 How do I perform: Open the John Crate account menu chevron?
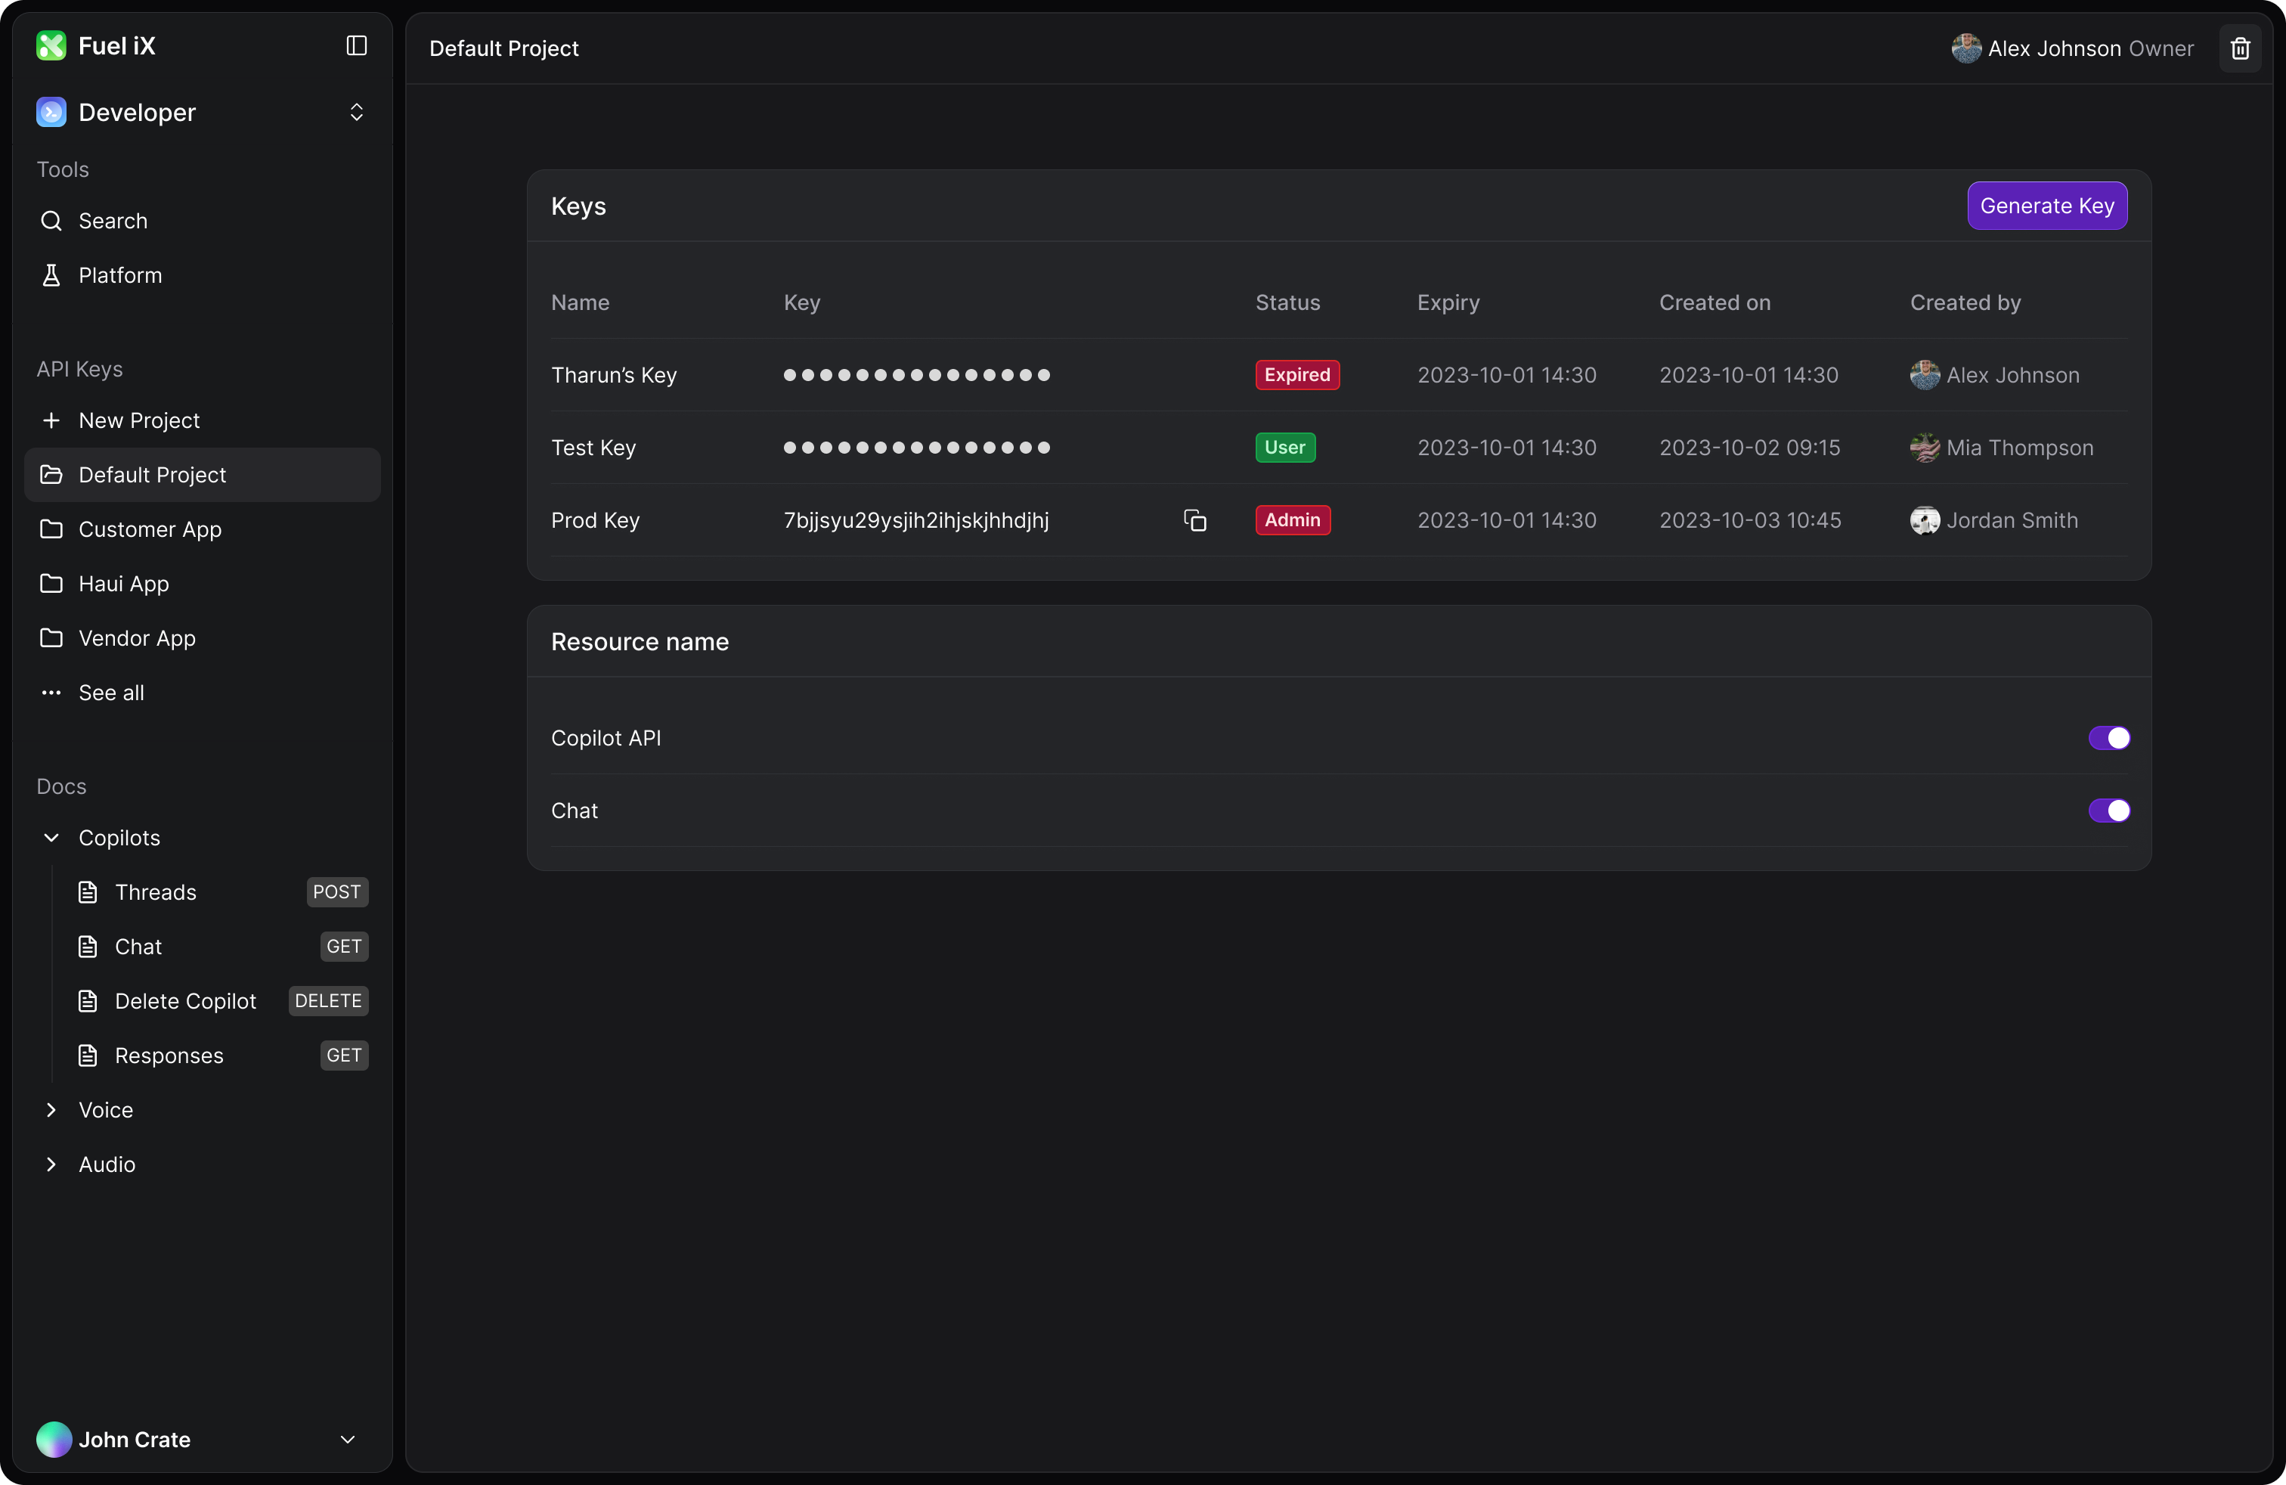tap(348, 1440)
